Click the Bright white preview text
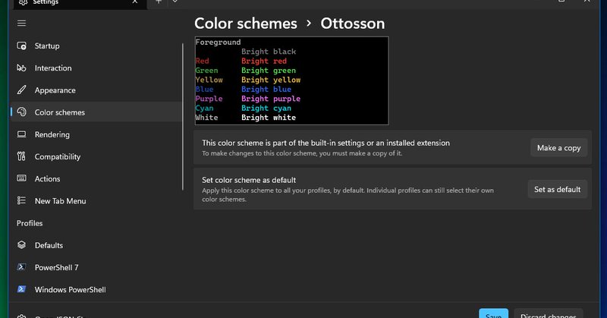 (269, 118)
